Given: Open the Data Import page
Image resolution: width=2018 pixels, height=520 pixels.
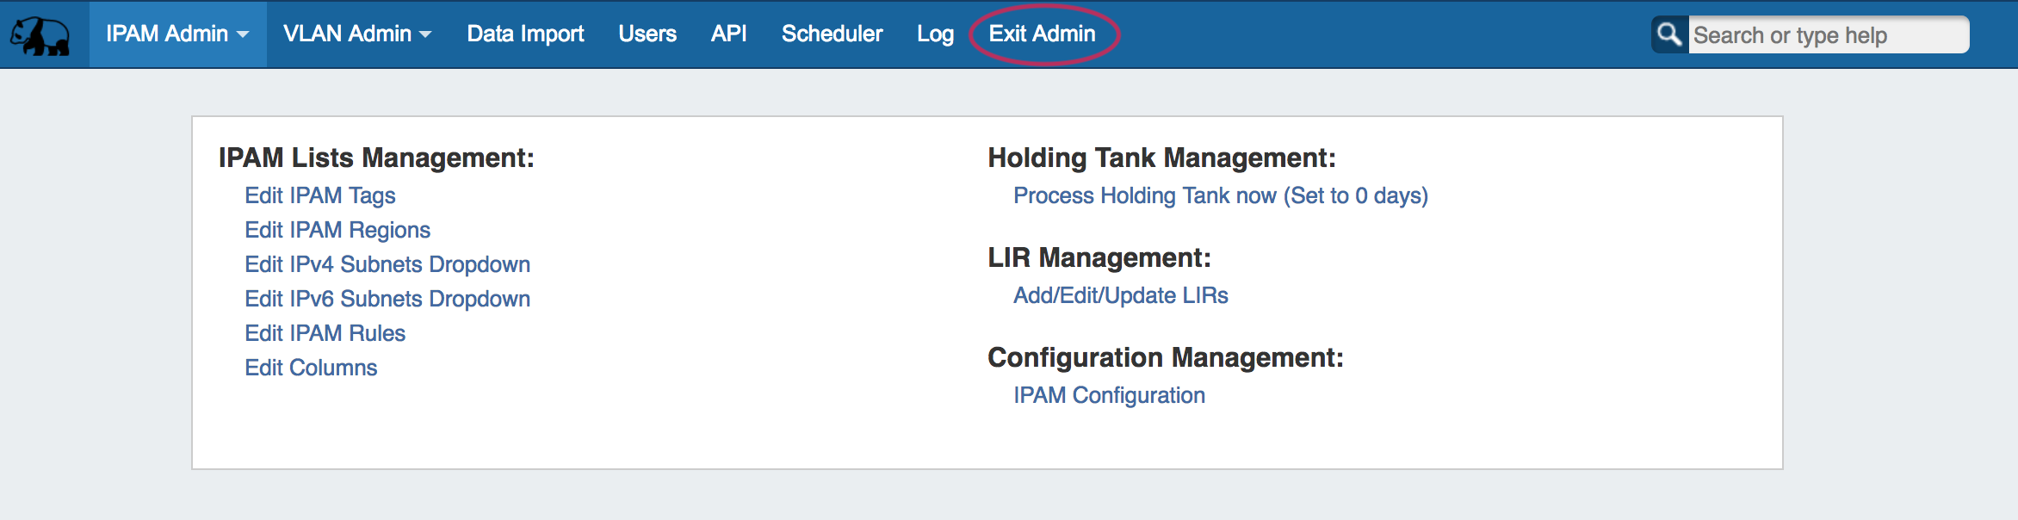Looking at the screenshot, I should (525, 34).
